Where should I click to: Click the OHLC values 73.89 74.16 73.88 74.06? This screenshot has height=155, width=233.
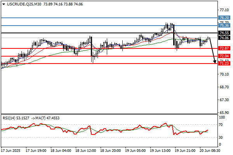[63, 4]
